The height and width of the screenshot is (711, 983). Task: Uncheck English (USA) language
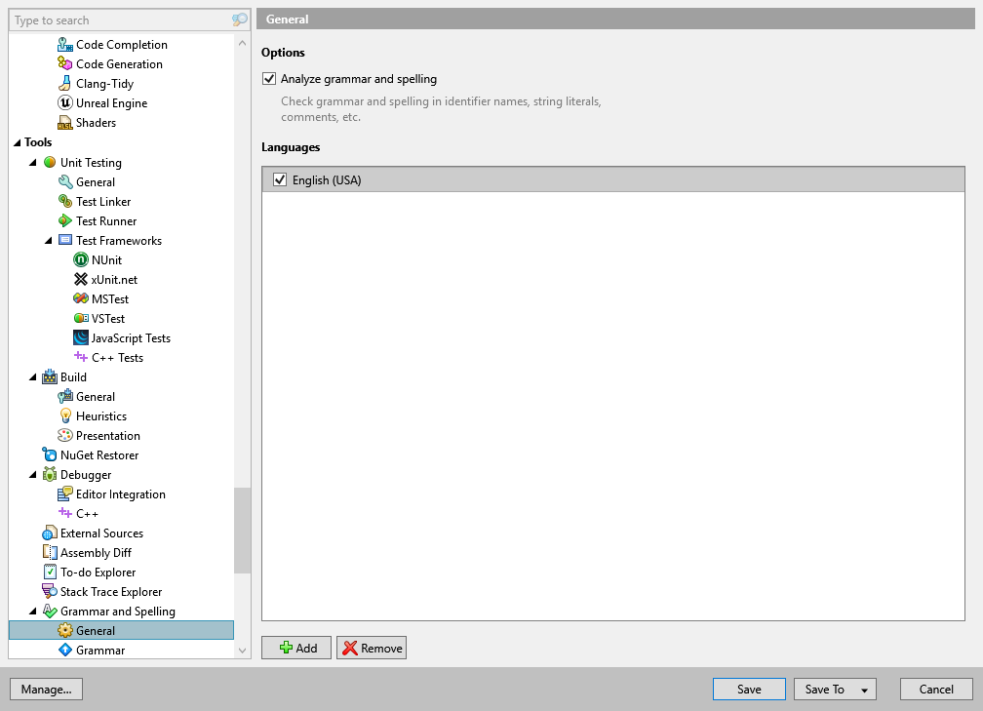point(280,179)
